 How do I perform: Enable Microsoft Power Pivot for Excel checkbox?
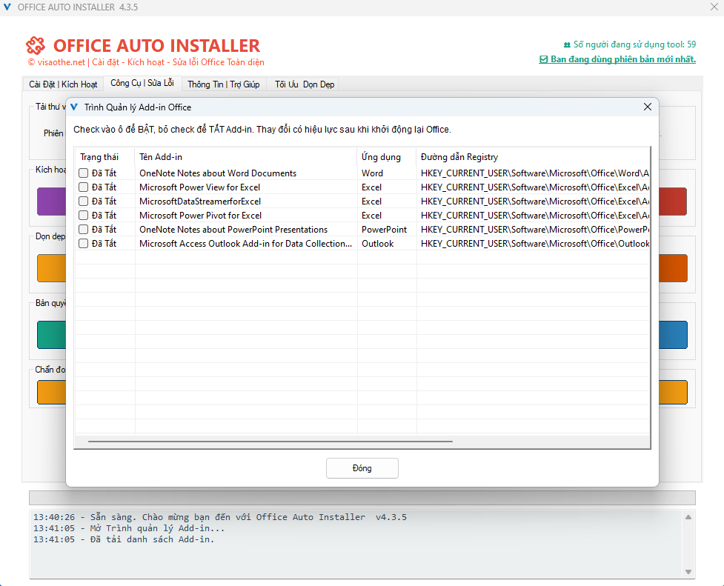click(x=83, y=215)
